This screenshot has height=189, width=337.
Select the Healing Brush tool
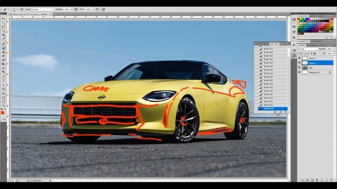[x=4, y=44]
